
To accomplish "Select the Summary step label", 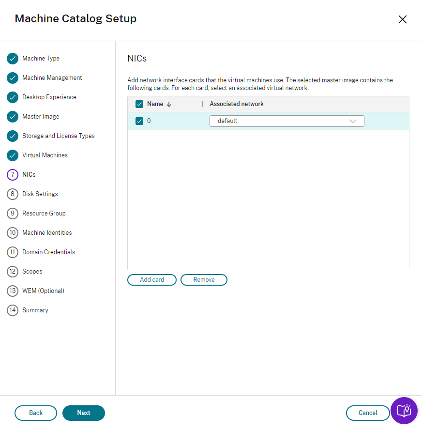I will (x=35, y=310).
